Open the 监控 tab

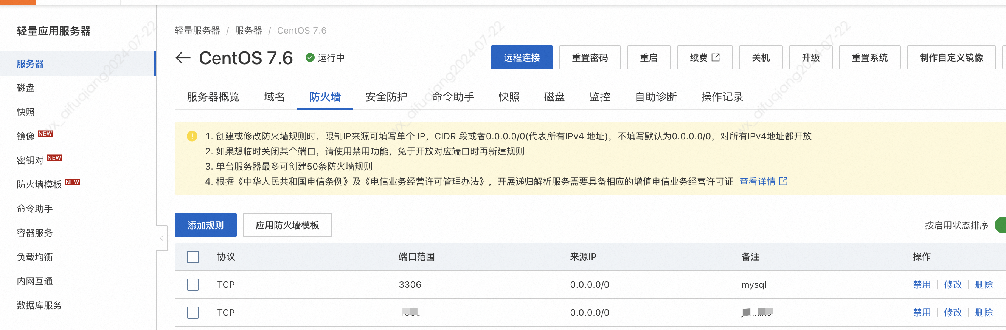pyautogui.click(x=599, y=97)
